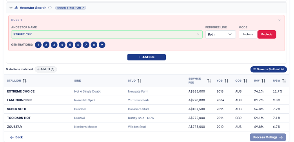Screen dimensions: 294x142
Task: Collapse the Ancestor Search section
Action: pos(11,8)
